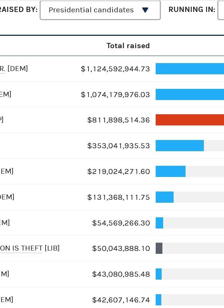Screen dimensions: 224x308
Task: Click the red bar for $811,898,514.36
Action: click(190, 120)
